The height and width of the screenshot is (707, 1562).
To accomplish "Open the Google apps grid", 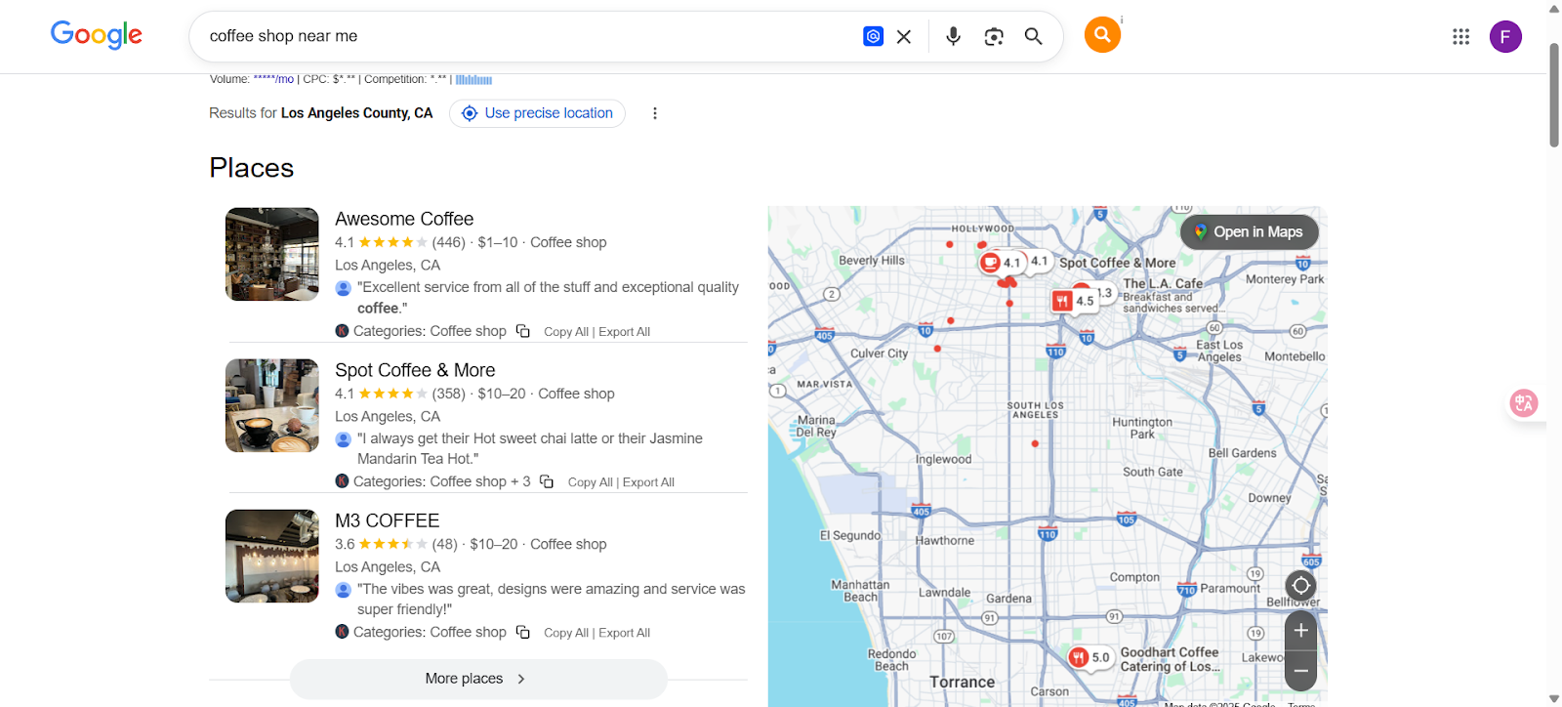I will (1460, 36).
